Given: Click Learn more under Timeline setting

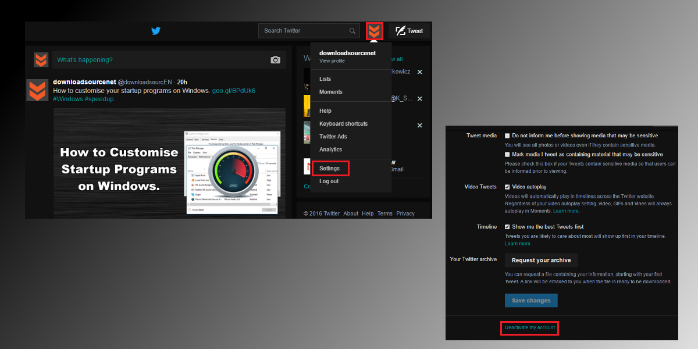Looking at the screenshot, I should click(x=518, y=244).
